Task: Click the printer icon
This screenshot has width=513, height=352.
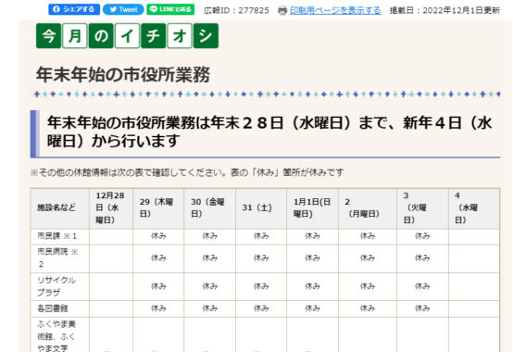Action: pos(282,11)
